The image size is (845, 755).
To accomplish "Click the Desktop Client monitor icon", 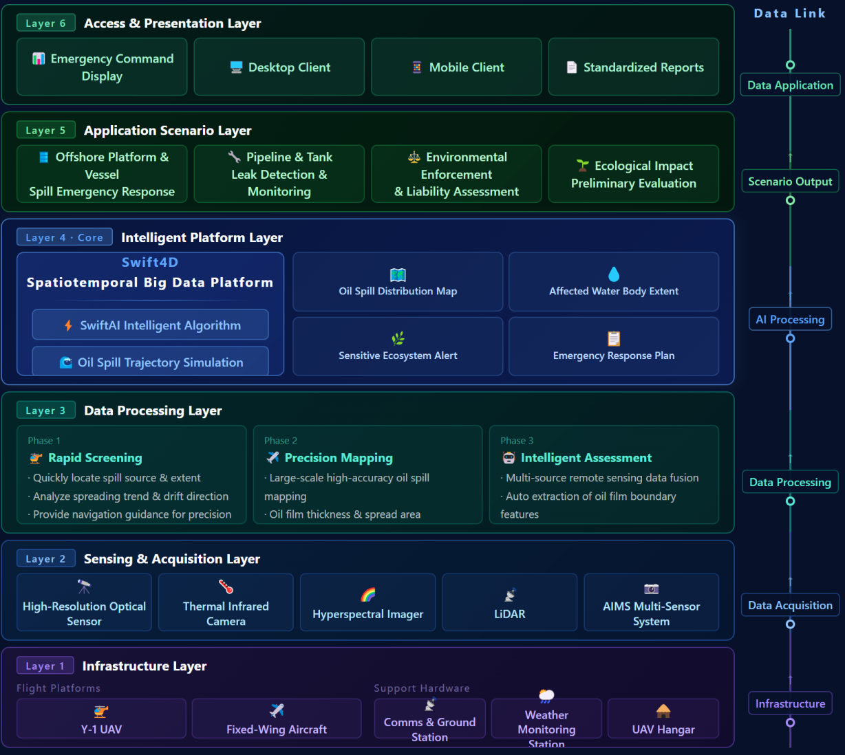I will click(236, 67).
